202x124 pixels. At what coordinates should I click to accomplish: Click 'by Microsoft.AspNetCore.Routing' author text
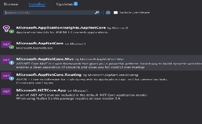(x=111, y=75)
